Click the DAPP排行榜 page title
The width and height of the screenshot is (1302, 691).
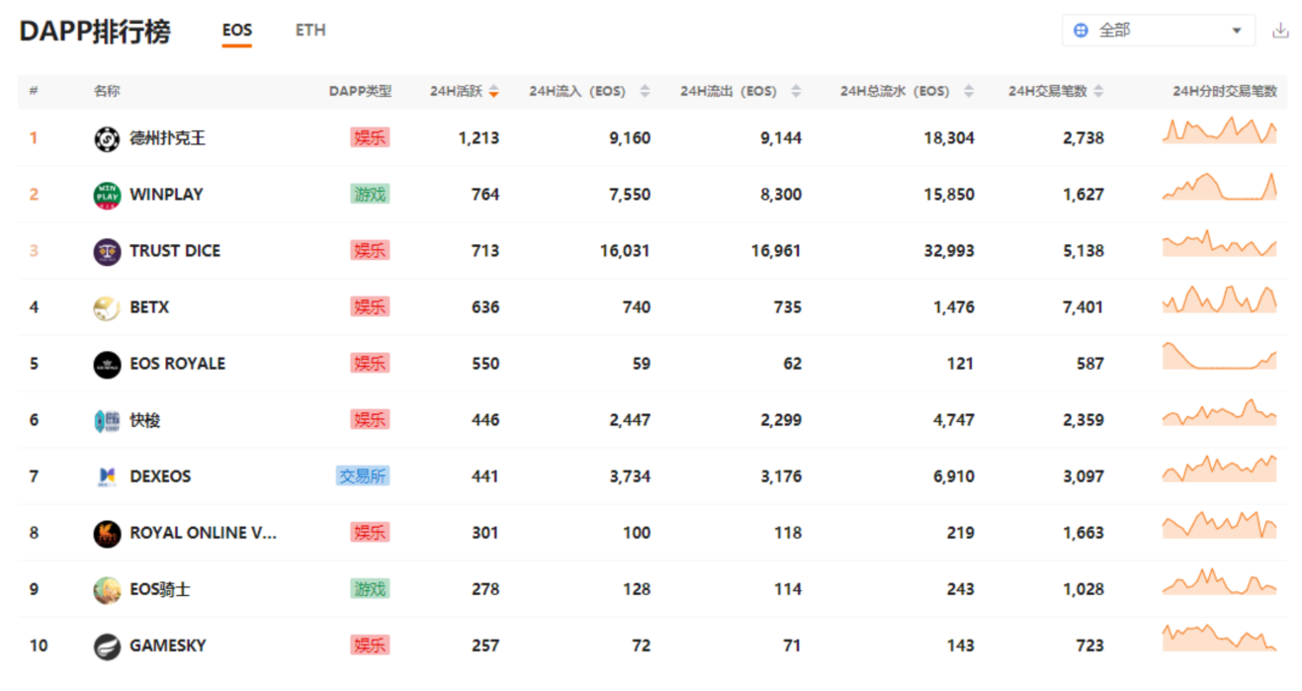(95, 32)
